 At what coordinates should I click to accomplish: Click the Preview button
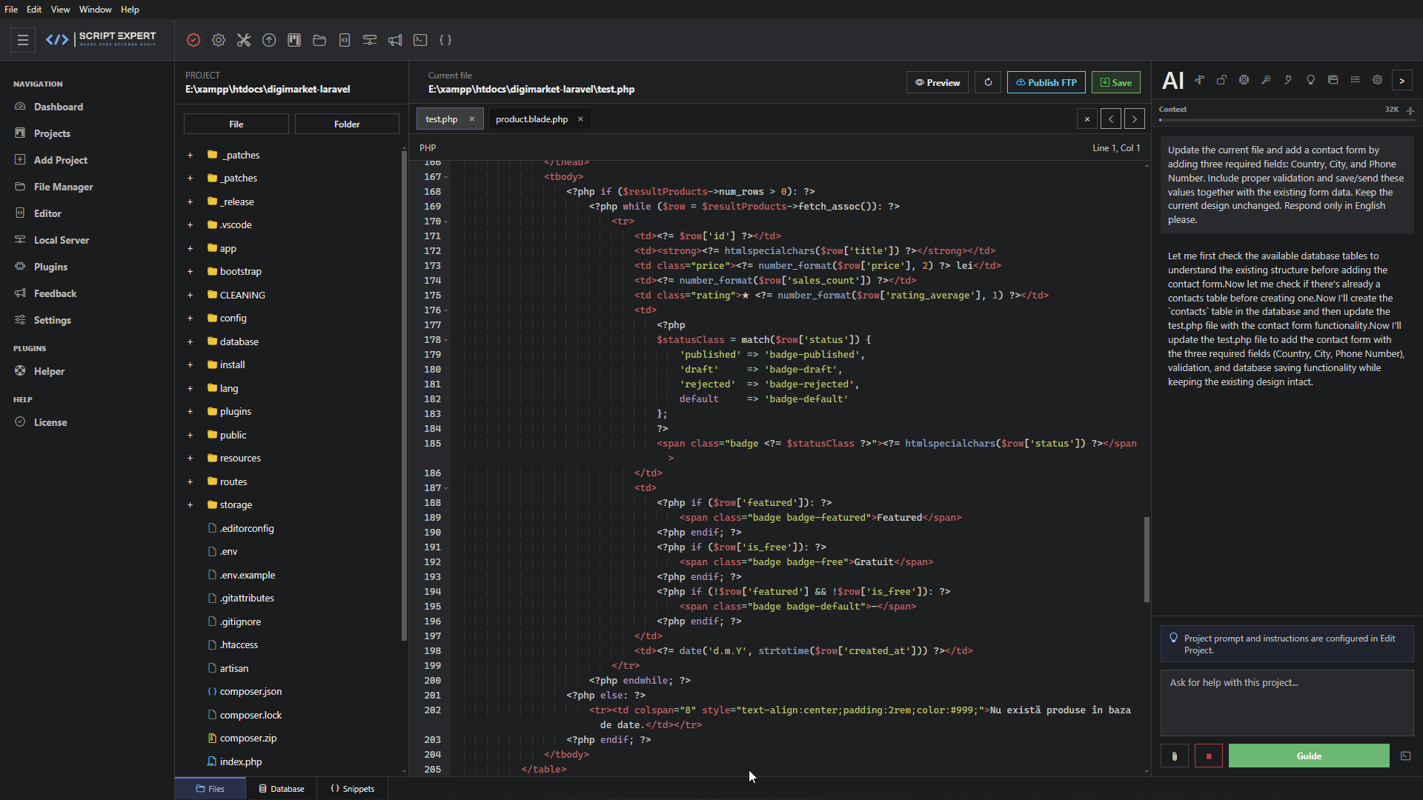937,82
